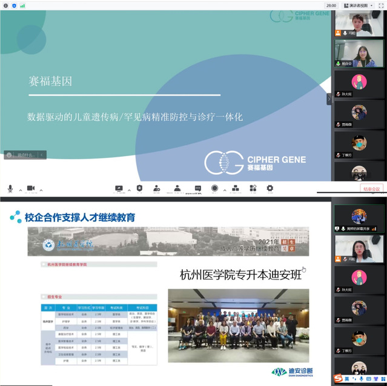Viewport: 387px width, 386px height.
Task: Open the breakout rooms icon
Action: tap(235, 188)
